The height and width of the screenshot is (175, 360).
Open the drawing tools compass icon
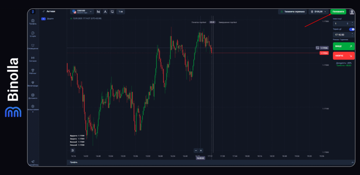coord(105,12)
